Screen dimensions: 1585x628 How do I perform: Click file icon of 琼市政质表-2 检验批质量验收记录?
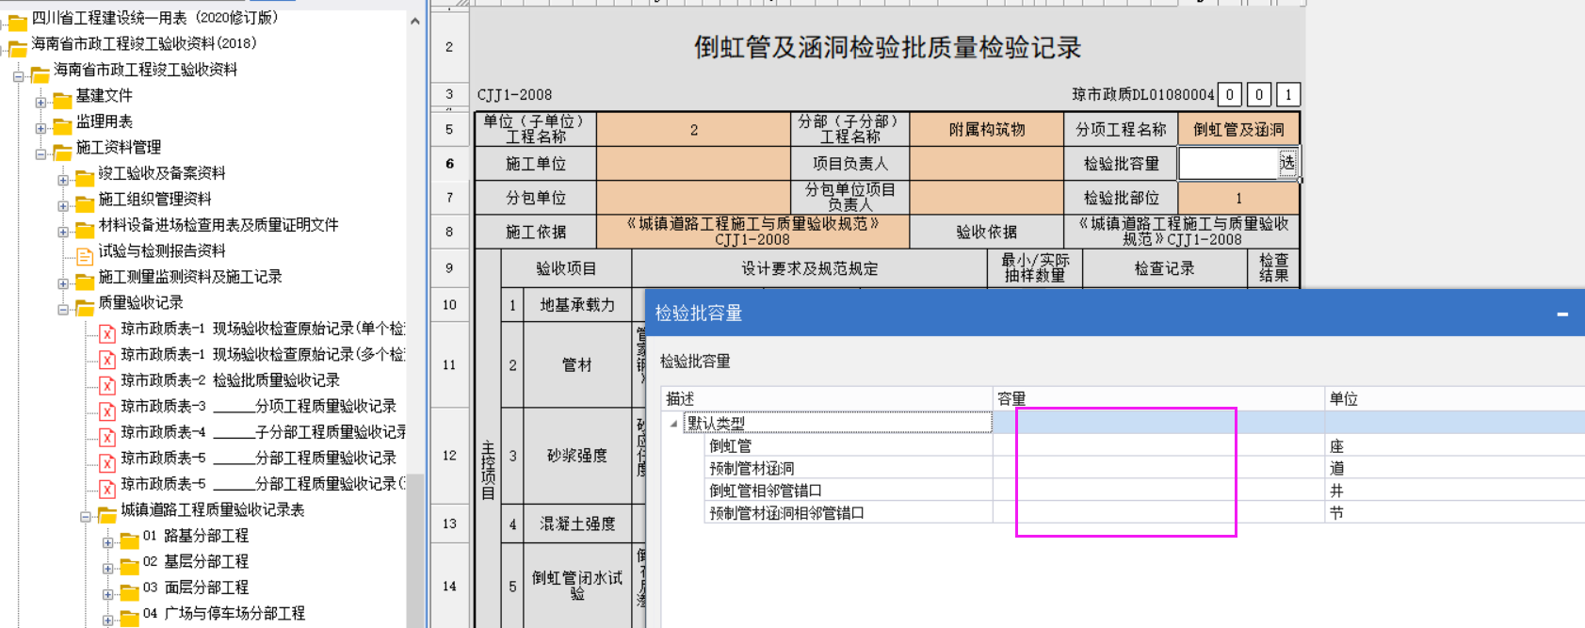tap(106, 384)
